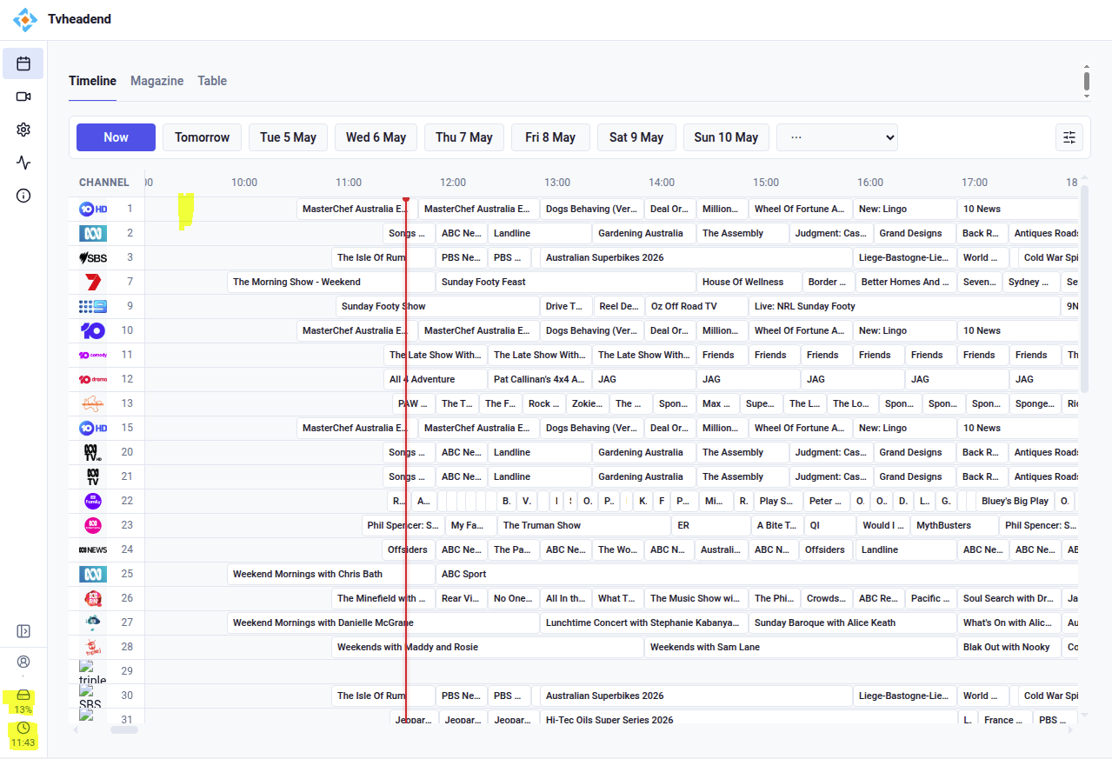Open The Music Show on channel 26

click(696, 598)
